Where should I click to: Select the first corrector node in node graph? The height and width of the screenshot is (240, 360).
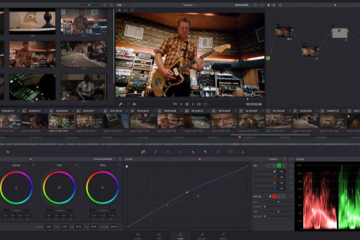tap(284, 32)
